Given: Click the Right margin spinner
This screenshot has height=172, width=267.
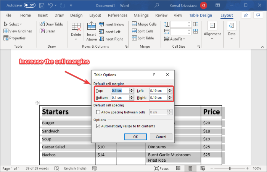Looking at the screenshot, I should [x=170, y=98].
